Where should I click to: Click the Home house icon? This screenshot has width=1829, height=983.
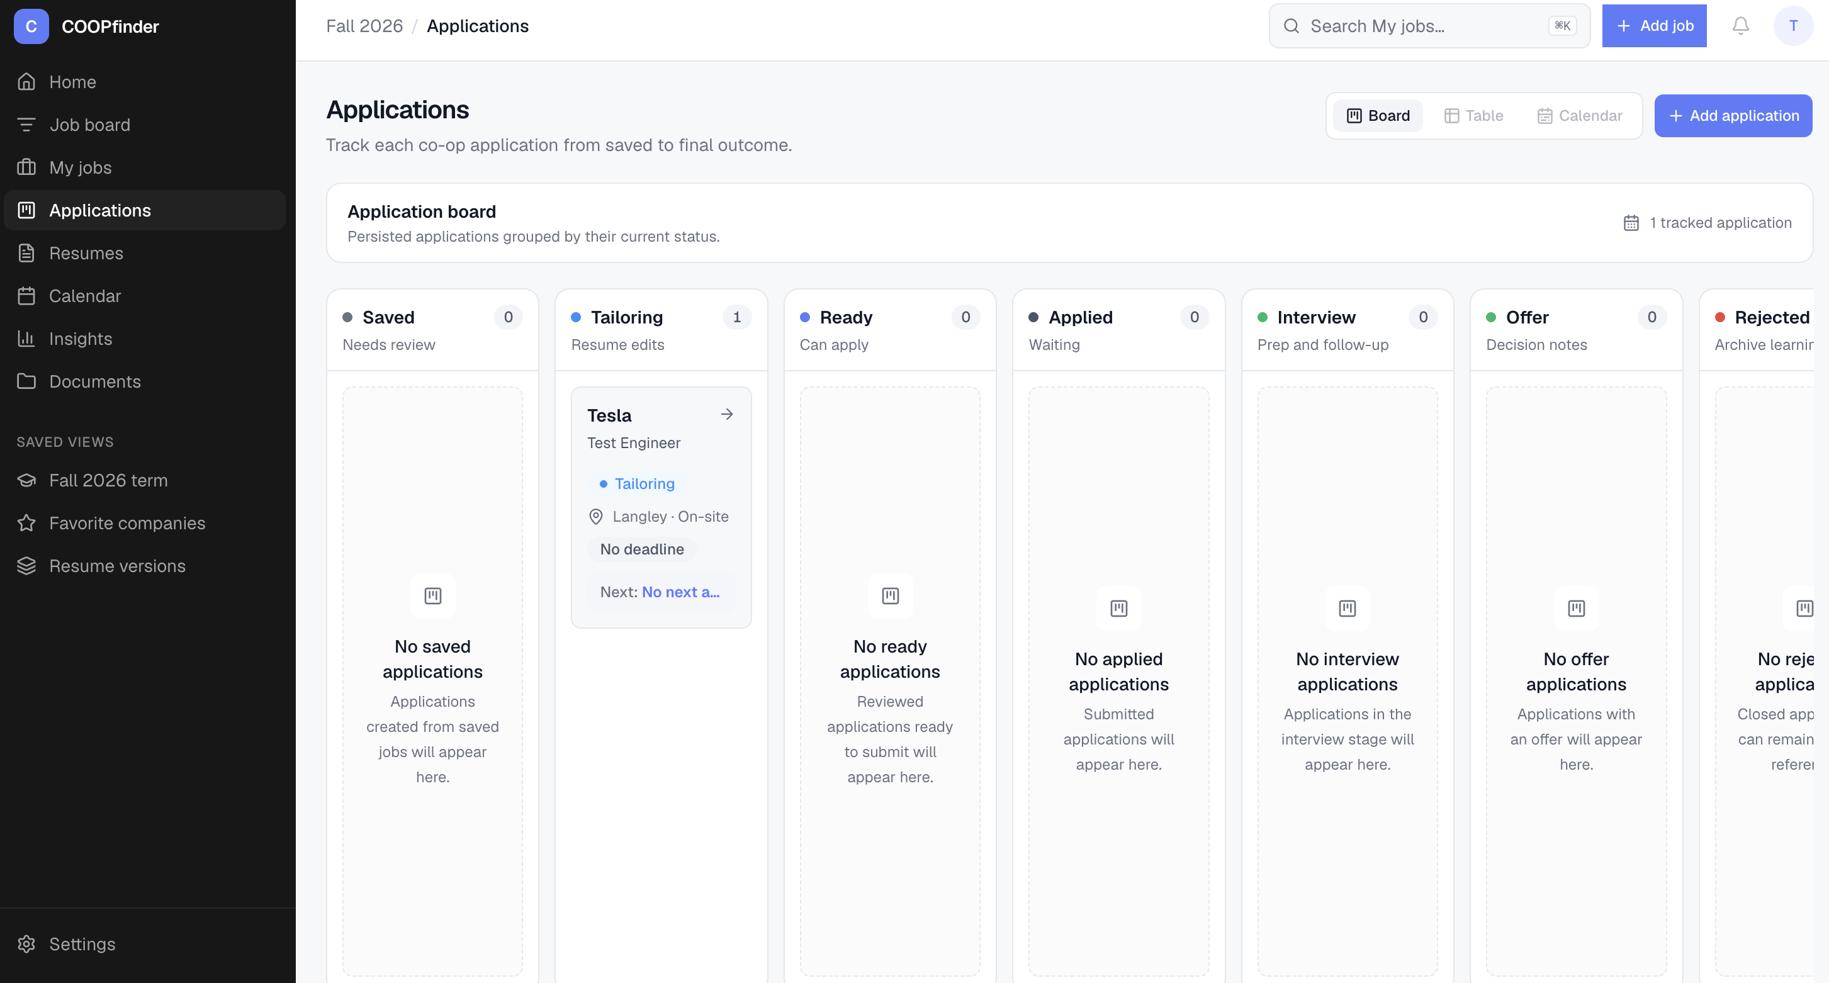click(26, 82)
